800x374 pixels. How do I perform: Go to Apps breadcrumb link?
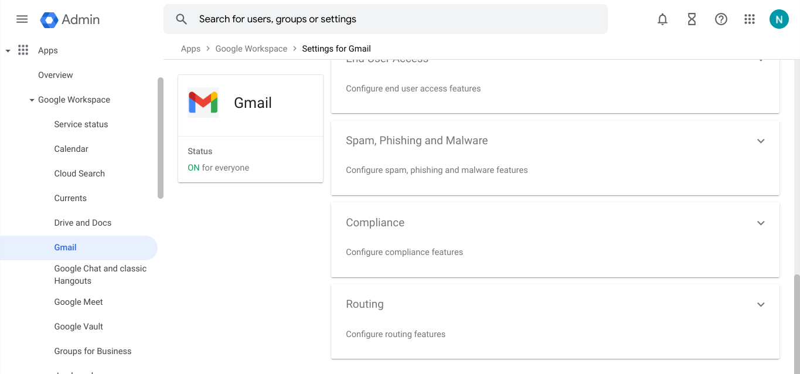[190, 49]
